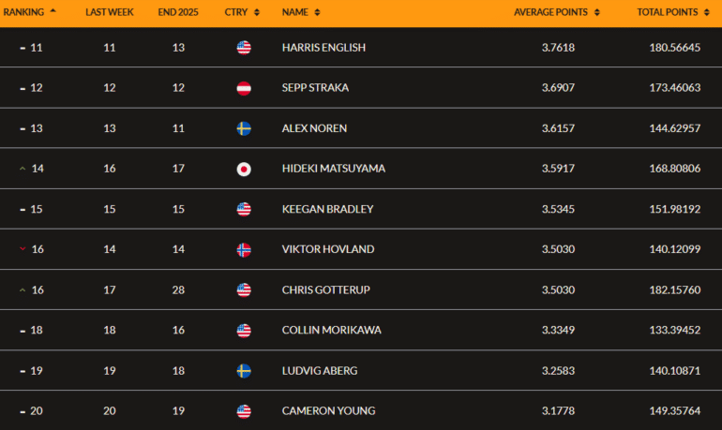This screenshot has height=430, width=722.
Task: Click the USA flag beside Harris English
Action: (244, 48)
